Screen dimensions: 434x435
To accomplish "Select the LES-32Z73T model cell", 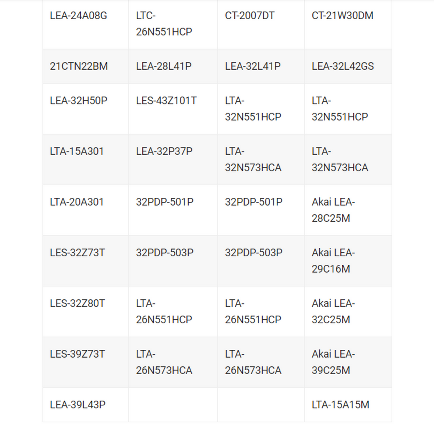I will tap(77, 253).
